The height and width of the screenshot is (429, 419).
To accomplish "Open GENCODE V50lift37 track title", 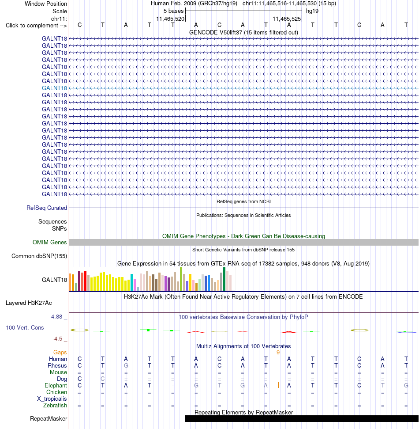I will [x=243, y=32].
